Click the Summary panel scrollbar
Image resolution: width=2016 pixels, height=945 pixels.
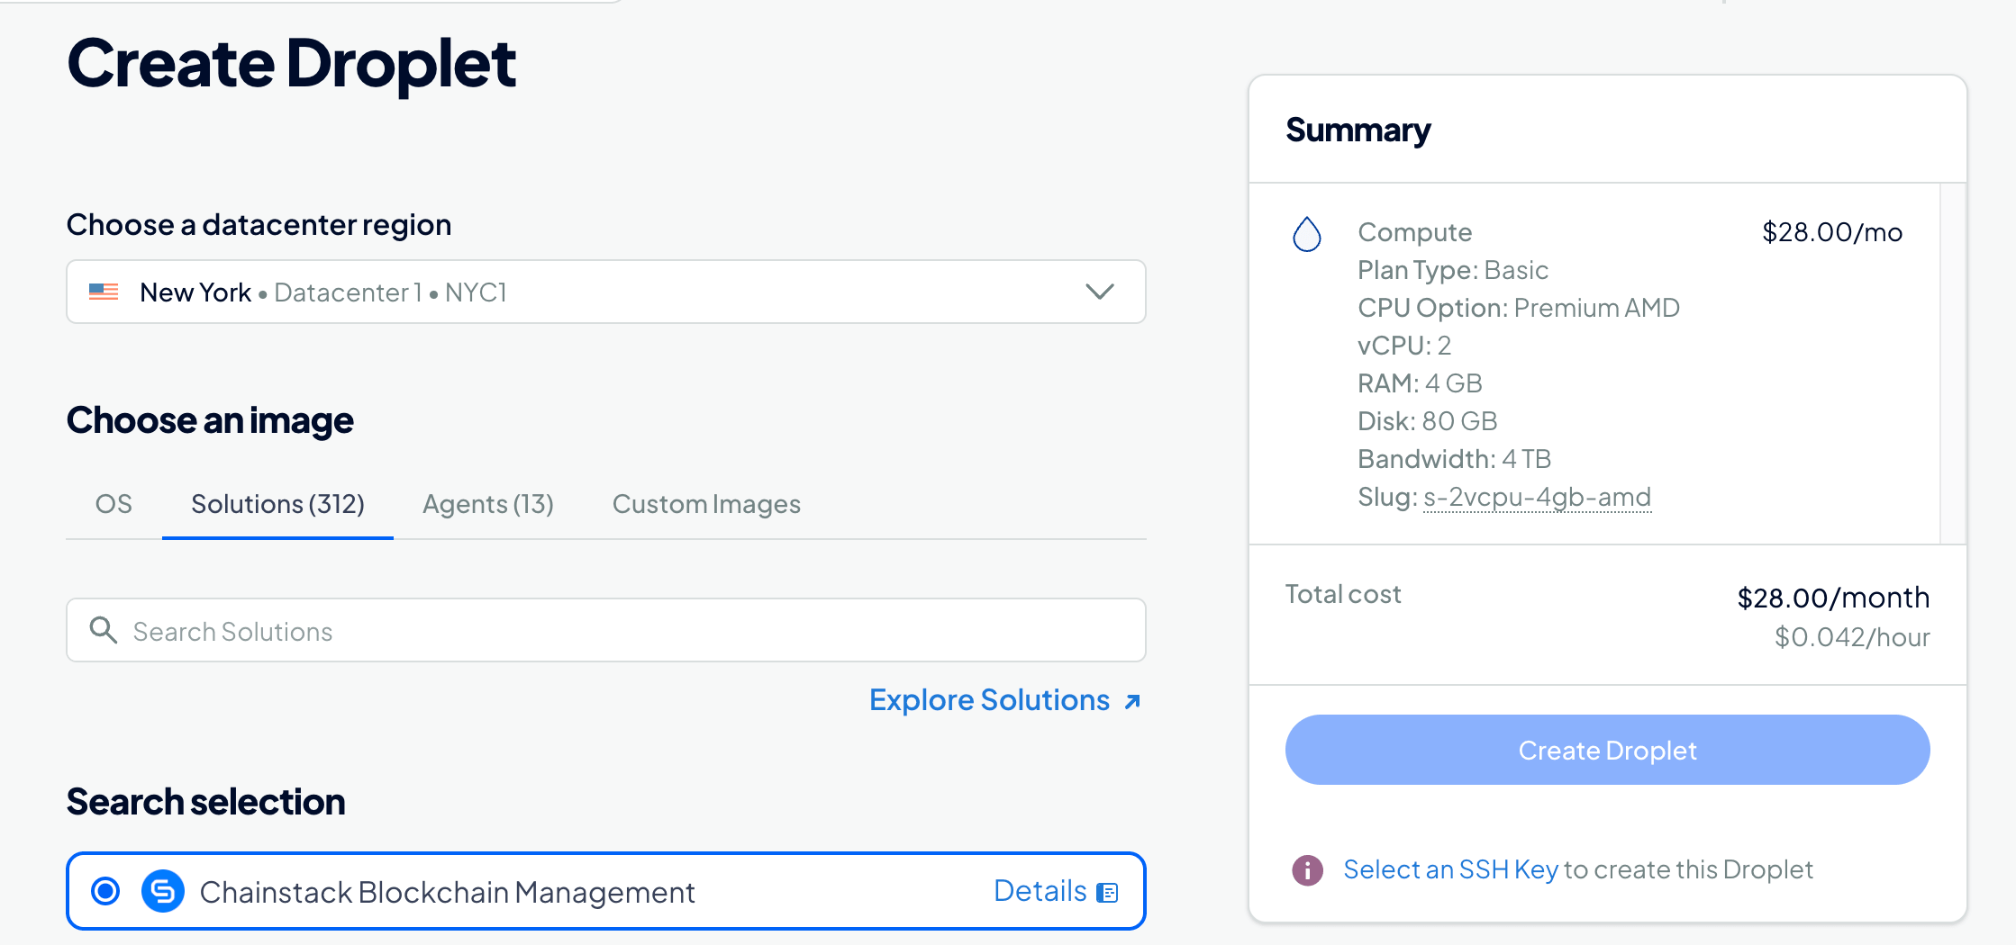1952,364
